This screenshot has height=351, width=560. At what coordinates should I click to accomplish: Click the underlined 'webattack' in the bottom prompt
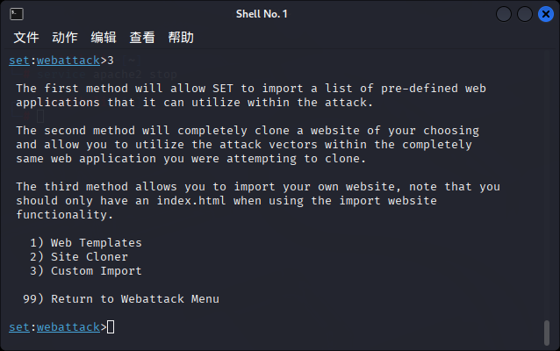pos(68,327)
